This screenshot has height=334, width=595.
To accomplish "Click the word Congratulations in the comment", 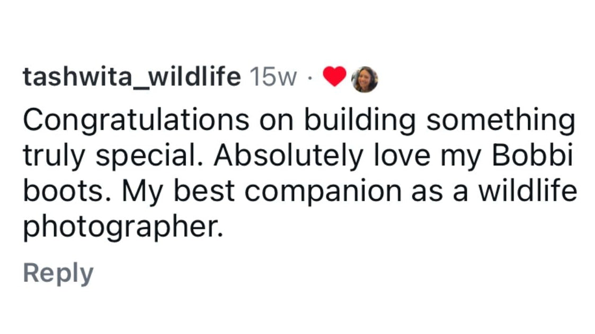I will [136, 120].
